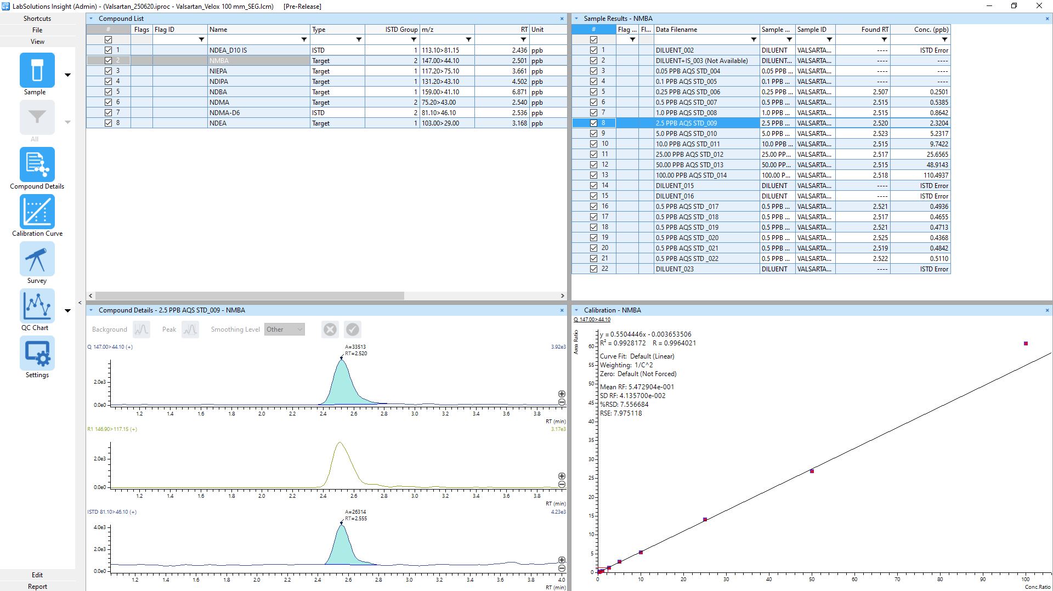Open the Shortcuts section

(x=37, y=19)
